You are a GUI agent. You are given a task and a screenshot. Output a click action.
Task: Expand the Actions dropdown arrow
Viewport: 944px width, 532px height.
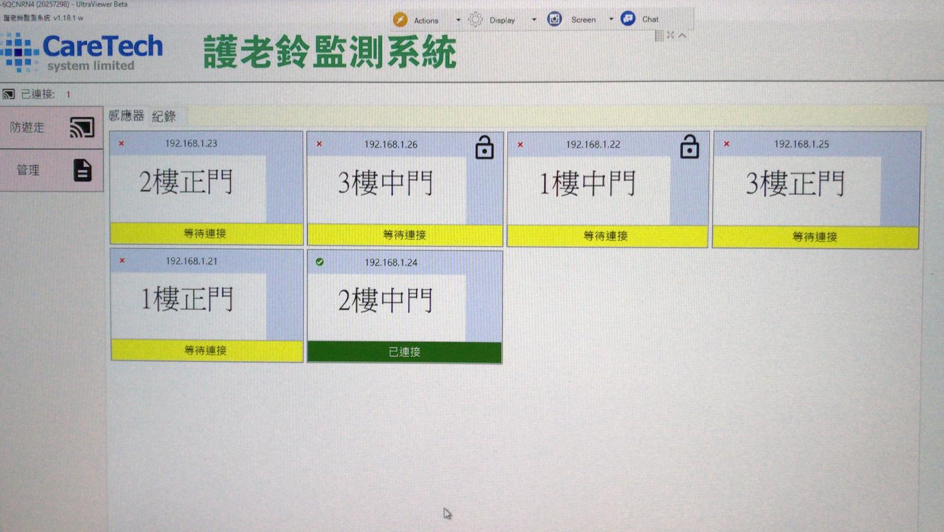point(458,20)
